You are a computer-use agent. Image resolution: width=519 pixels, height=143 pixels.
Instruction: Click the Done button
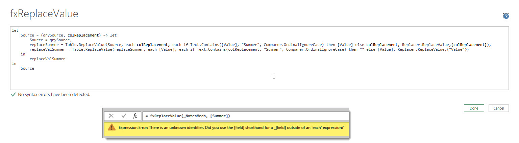pos(474,108)
